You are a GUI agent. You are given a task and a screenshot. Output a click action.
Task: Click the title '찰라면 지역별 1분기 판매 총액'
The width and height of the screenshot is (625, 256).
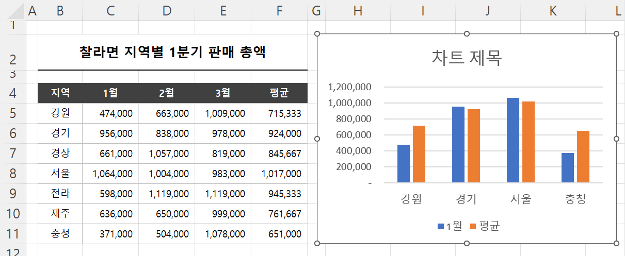click(172, 52)
